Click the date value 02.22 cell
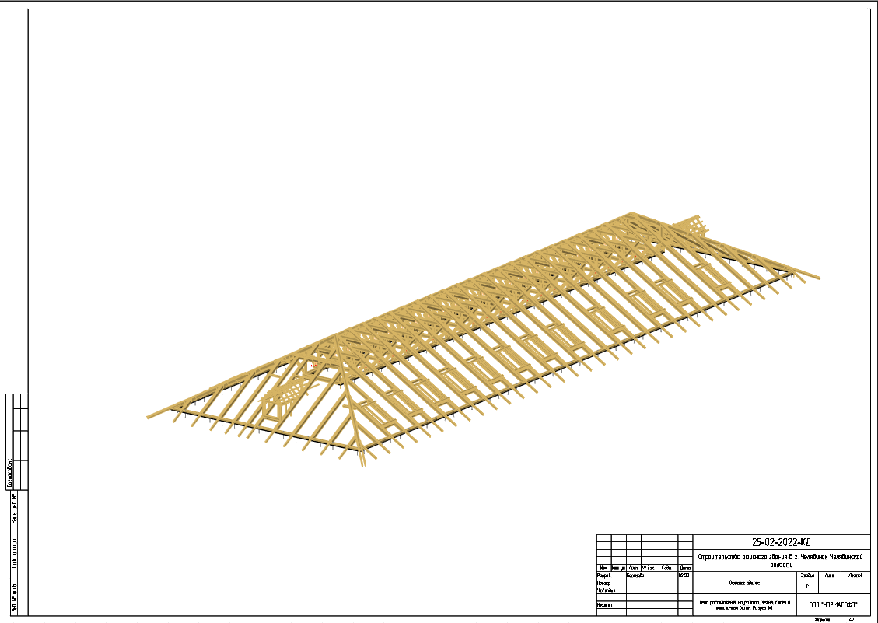This screenshot has width=878, height=623. coord(684,576)
